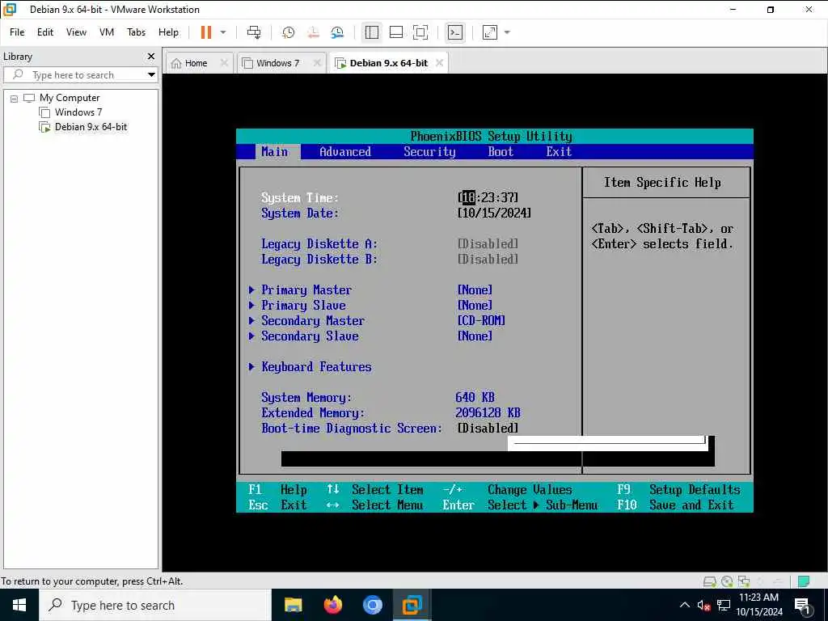
Task: Expand the Primary Slave submenu arrow
Action: [x=252, y=305]
